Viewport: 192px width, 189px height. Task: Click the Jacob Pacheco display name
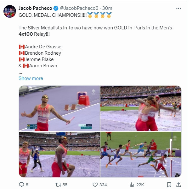(x=35, y=8)
